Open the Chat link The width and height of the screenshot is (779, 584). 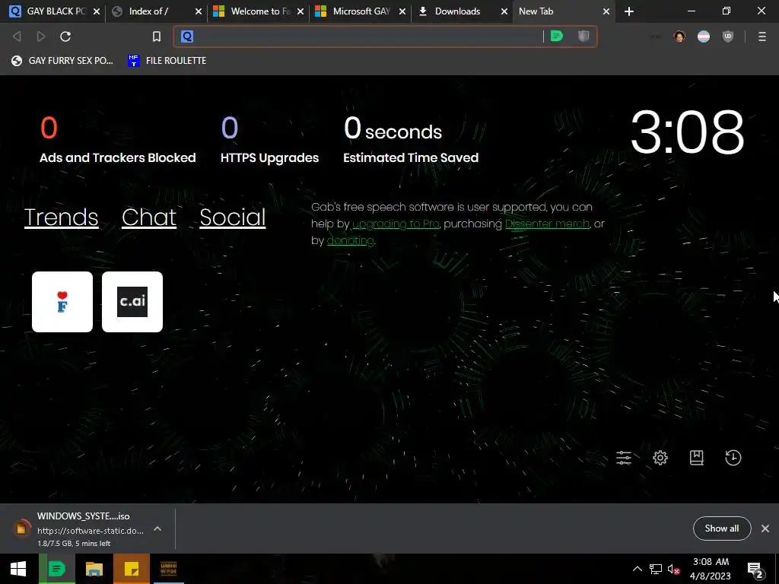149,217
